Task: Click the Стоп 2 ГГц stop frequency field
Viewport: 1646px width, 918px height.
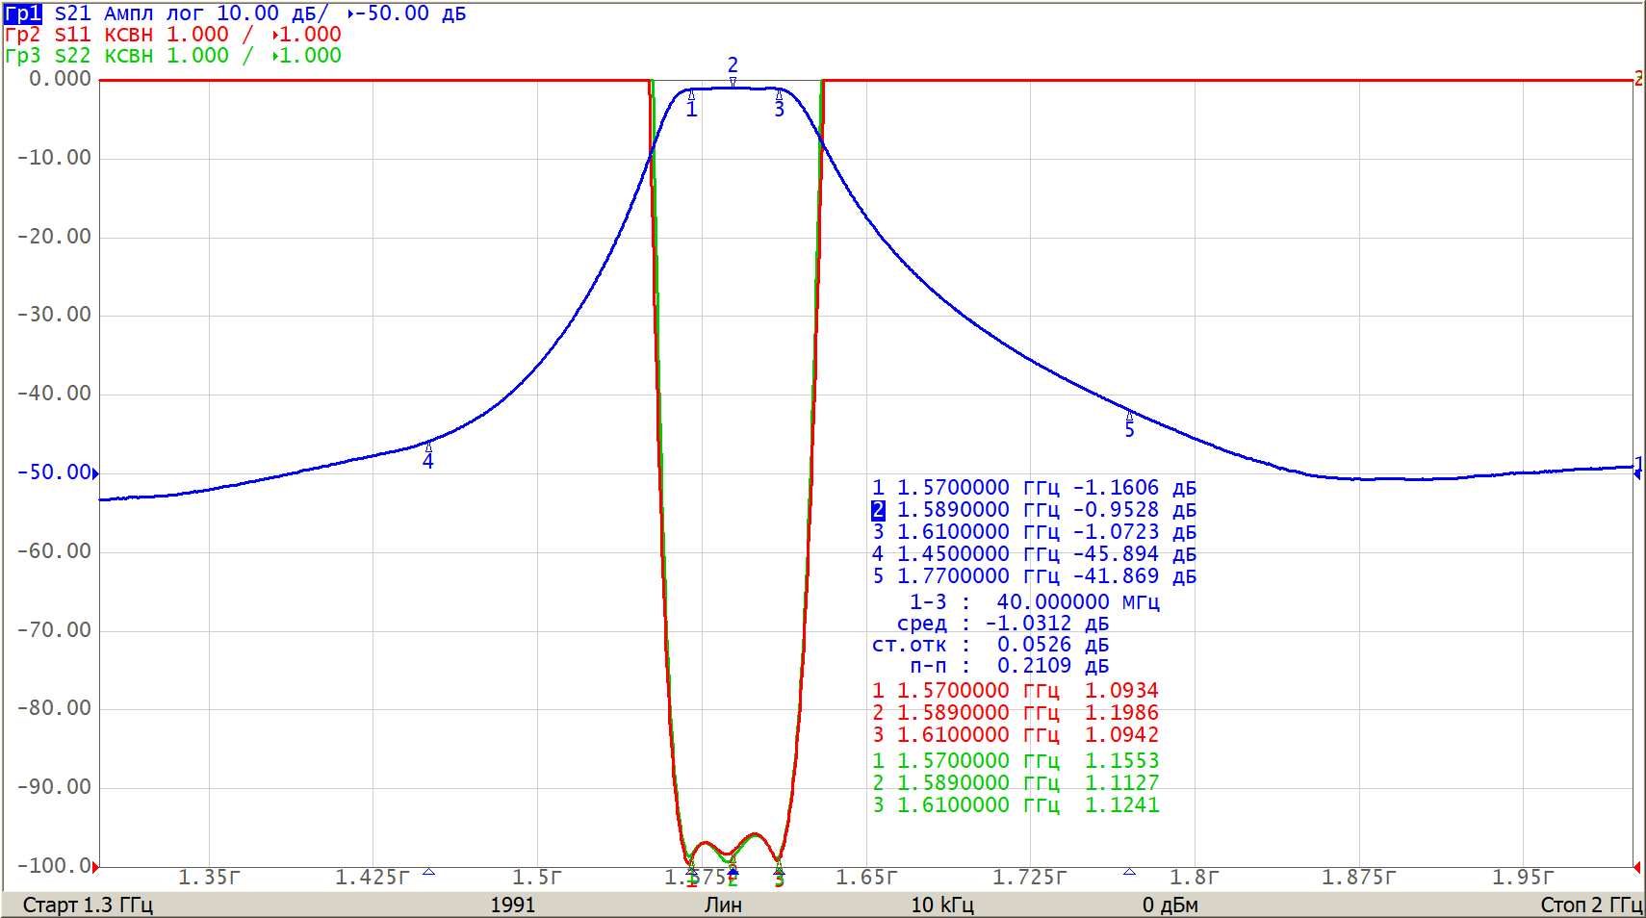Action: pyautogui.click(x=1590, y=905)
